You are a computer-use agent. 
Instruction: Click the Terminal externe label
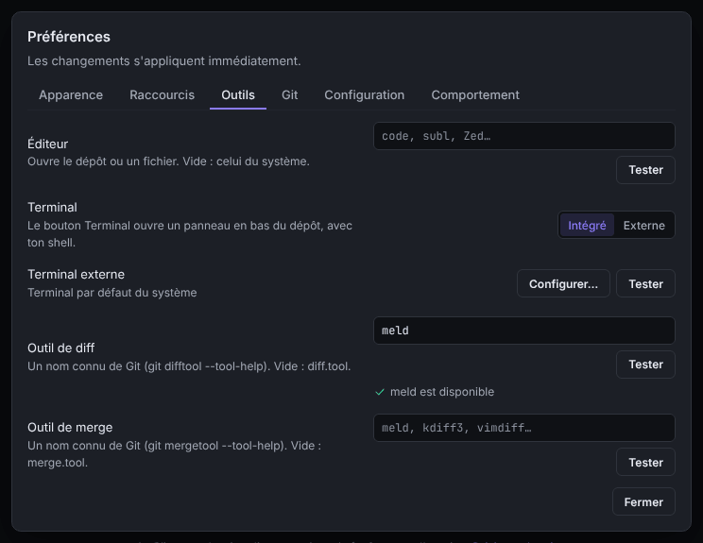pyautogui.click(x=77, y=274)
